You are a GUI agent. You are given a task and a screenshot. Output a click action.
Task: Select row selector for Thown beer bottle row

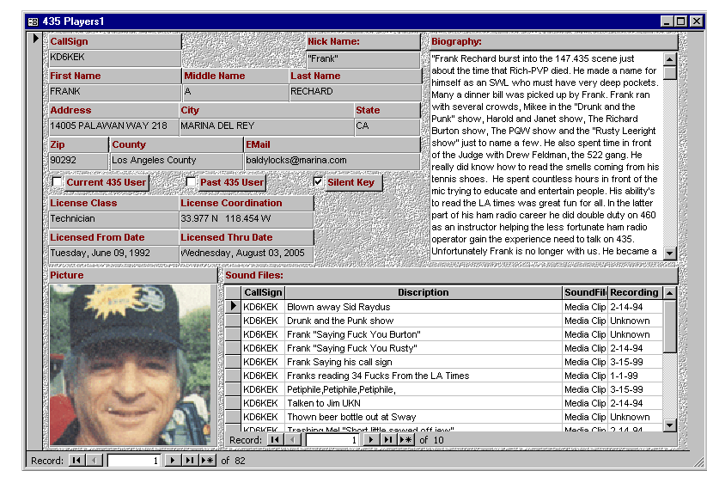(233, 417)
